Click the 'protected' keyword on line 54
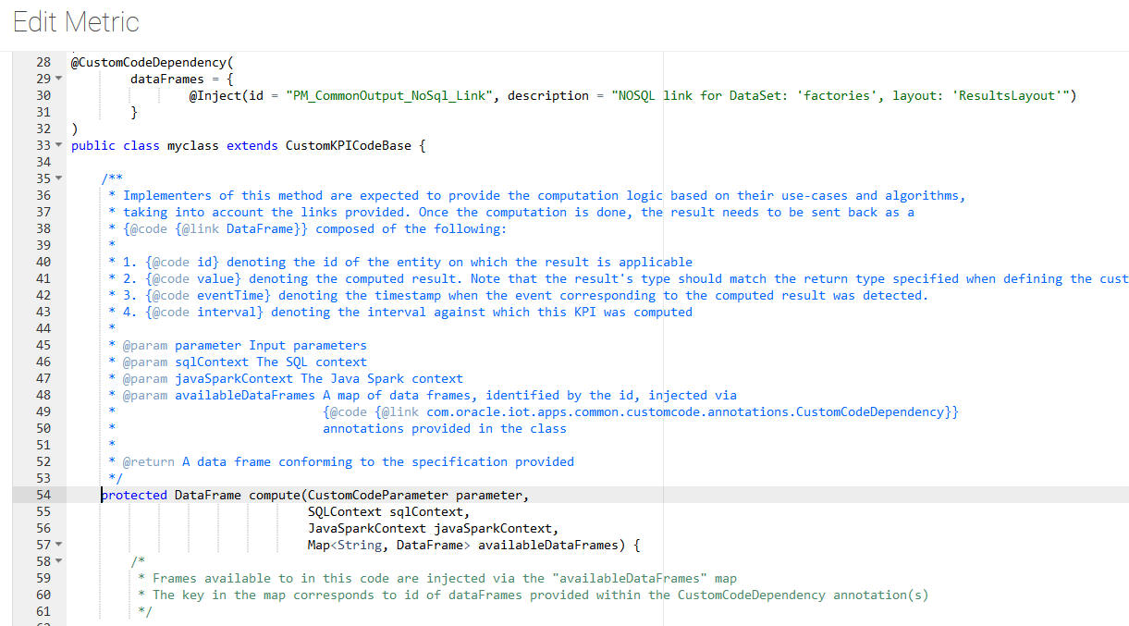 [x=134, y=495]
